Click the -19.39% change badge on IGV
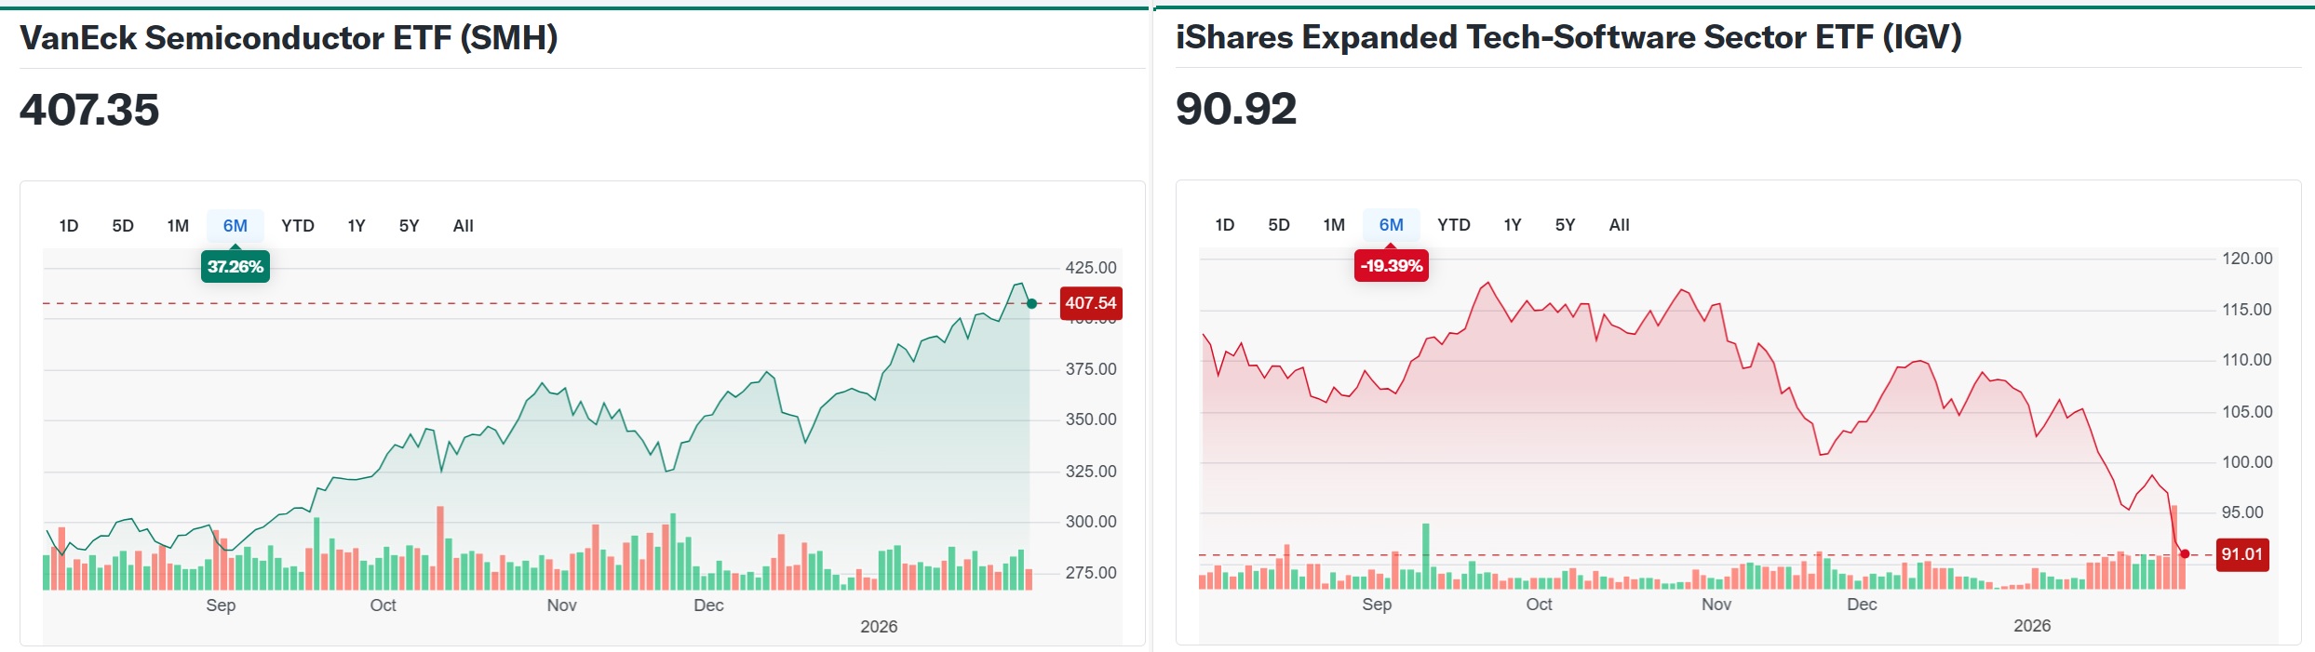The image size is (2315, 652). (1392, 266)
